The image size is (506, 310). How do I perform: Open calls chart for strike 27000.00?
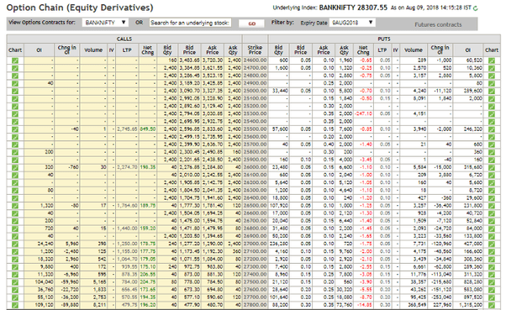[x=15, y=244]
